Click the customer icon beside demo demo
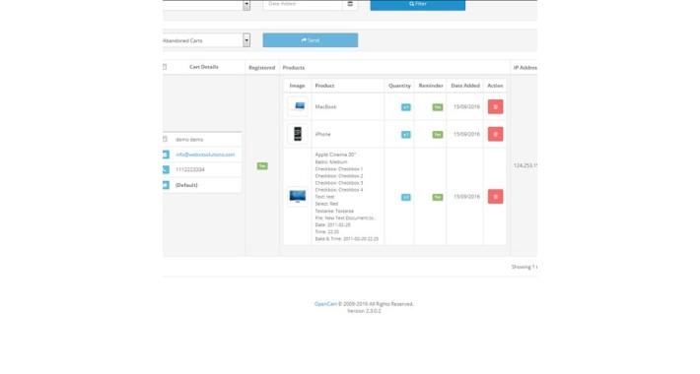This screenshot has height=374, width=700. (x=165, y=140)
